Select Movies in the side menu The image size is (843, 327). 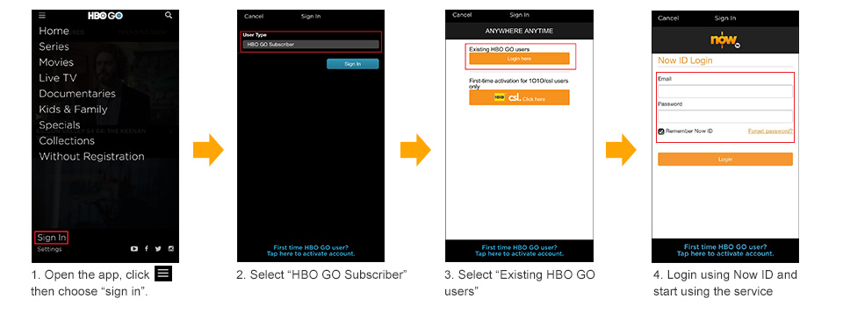tap(56, 62)
